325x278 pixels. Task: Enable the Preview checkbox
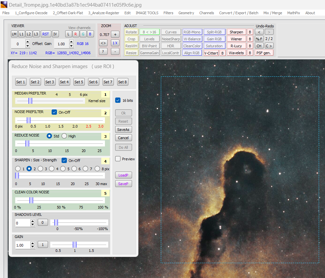point(118,159)
